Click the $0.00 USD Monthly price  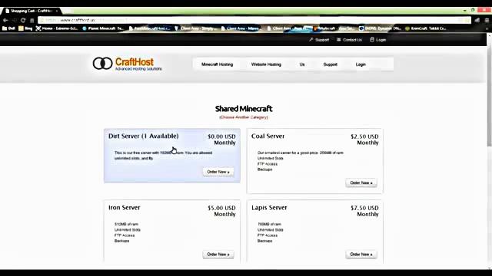coord(221,140)
